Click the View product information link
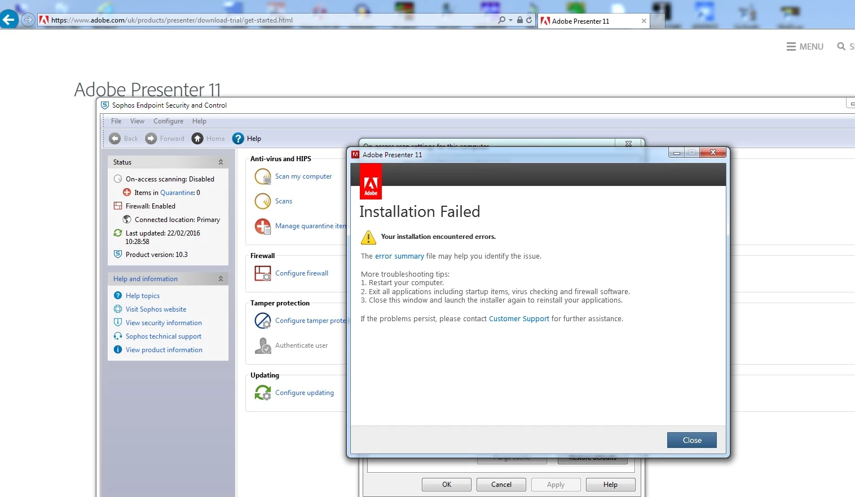This screenshot has width=855, height=497. pos(164,350)
